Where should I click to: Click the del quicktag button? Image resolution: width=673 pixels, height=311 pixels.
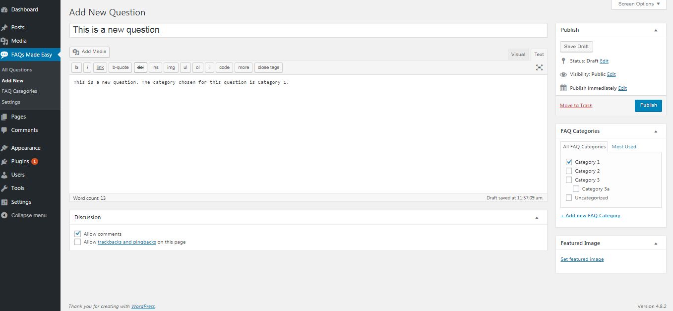[140, 67]
